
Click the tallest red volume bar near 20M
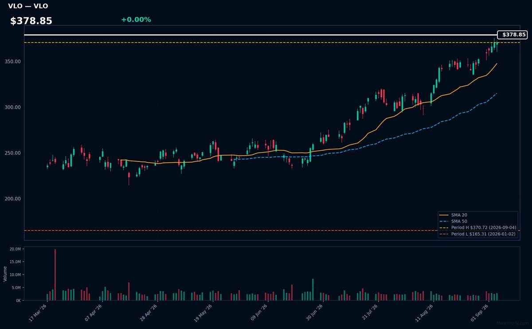click(55, 275)
